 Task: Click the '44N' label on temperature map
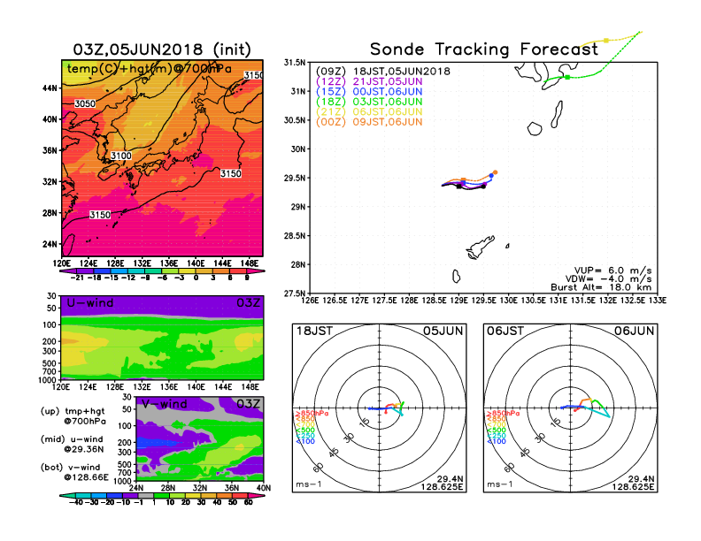pos(50,88)
